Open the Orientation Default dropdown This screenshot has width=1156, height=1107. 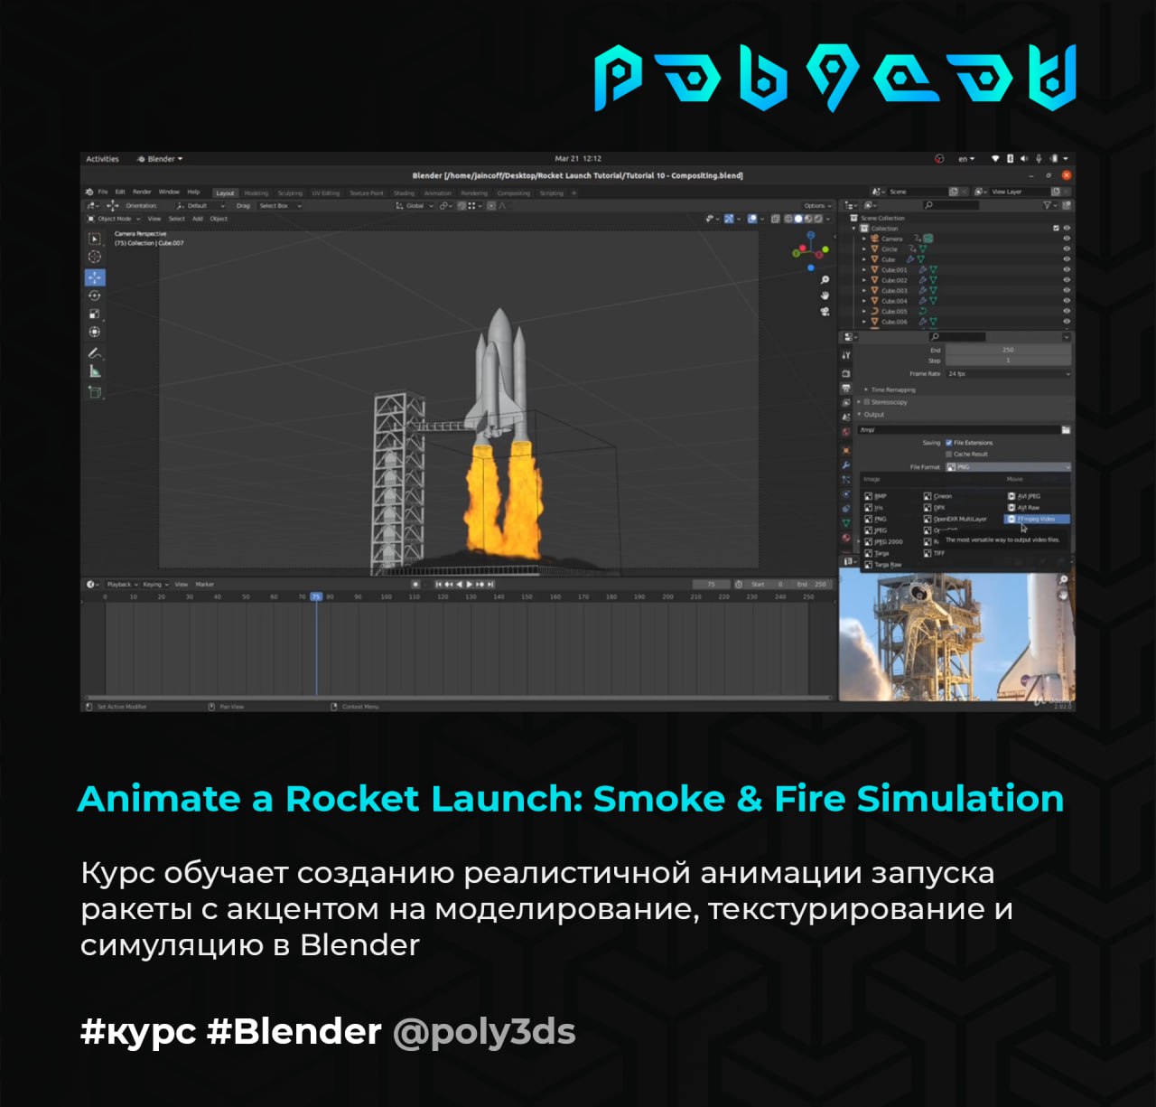pyautogui.click(x=200, y=206)
